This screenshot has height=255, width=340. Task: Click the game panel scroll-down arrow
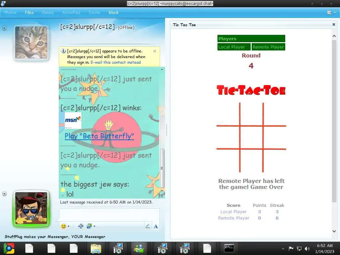click(334, 231)
